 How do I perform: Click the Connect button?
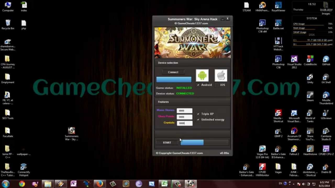[173, 72]
